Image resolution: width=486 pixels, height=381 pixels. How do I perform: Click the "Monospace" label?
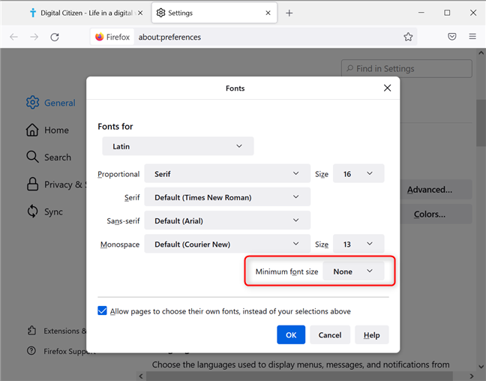[x=120, y=244]
